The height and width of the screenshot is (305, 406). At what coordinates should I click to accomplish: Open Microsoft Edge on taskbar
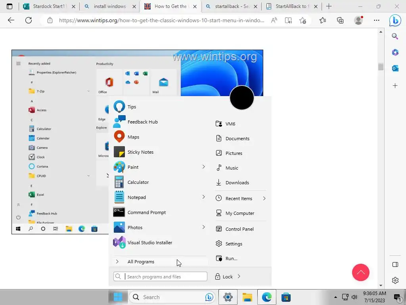point(267,297)
